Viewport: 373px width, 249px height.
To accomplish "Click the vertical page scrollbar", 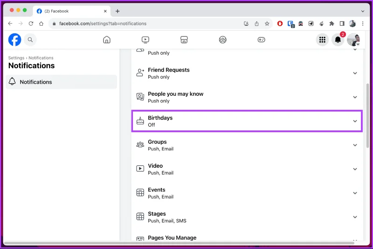I will [367, 115].
